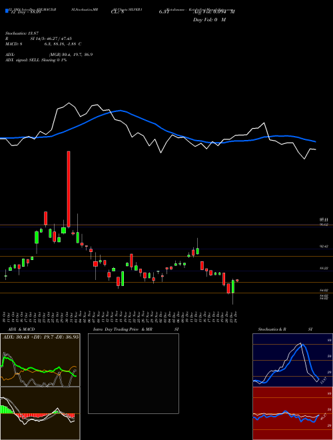333x440 pixels.
Task: Open the MACD histogram mini chart
Action: [40, 413]
